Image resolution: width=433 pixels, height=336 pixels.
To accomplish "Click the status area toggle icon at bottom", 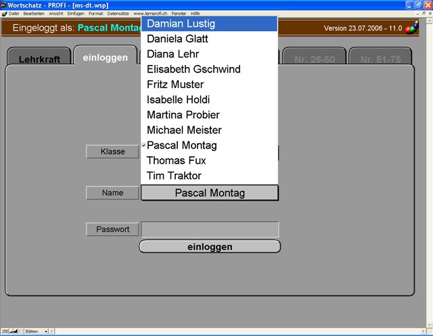I will (21, 331).
